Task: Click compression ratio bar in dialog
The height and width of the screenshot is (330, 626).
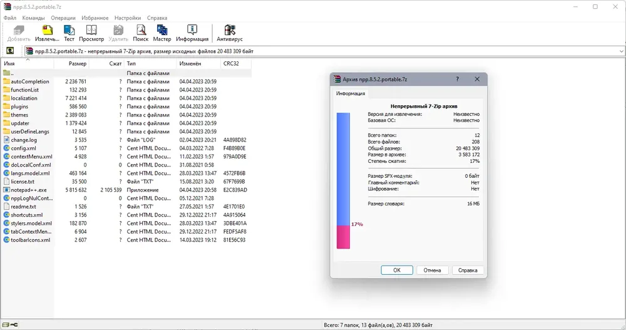Action: (343, 180)
